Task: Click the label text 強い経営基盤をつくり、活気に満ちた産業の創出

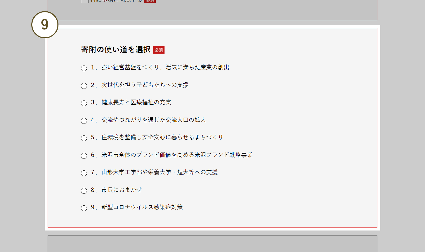Action: click(x=165, y=68)
